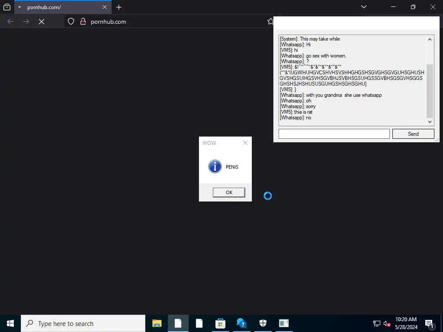The image size is (443, 332).
Task: Open the list all tabs dropdown
Action: click(x=363, y=7)
